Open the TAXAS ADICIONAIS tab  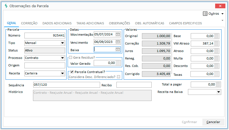[x=90, y=23]
